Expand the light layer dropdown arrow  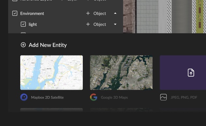(x=115, y=24)
